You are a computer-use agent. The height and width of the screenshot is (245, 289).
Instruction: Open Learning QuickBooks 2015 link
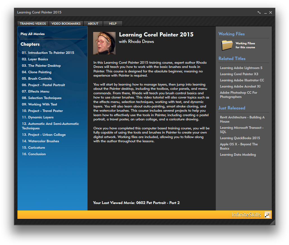(x=240, y=138)
